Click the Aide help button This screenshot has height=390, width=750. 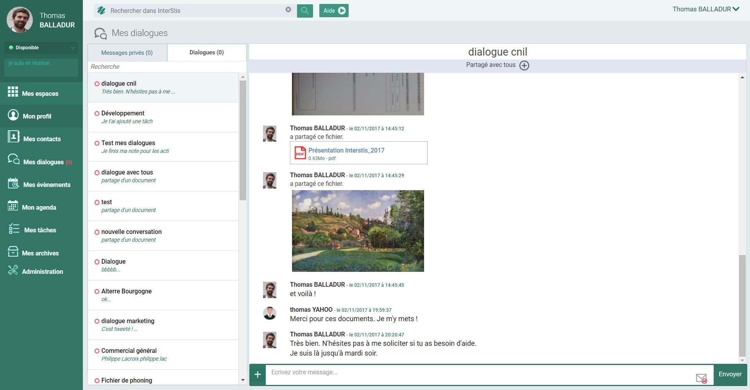(x=334, y=11)
